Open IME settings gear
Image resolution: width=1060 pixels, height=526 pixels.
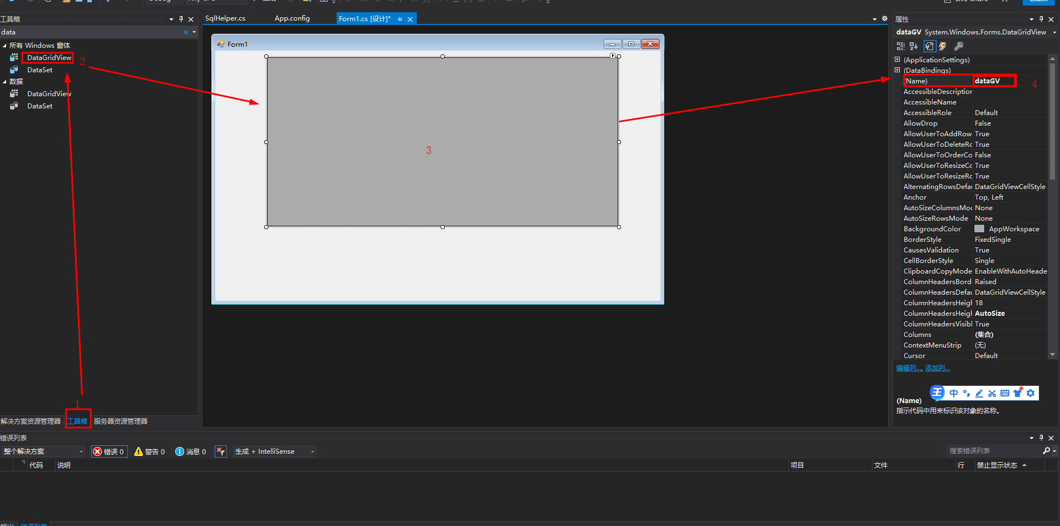tap(1031, 393)
